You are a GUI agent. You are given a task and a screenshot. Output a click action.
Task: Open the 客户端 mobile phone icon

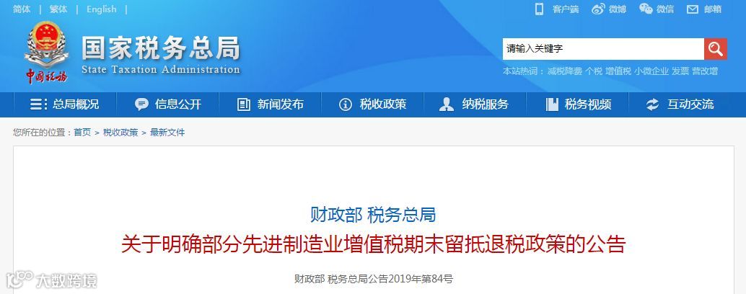coord(539,9)
